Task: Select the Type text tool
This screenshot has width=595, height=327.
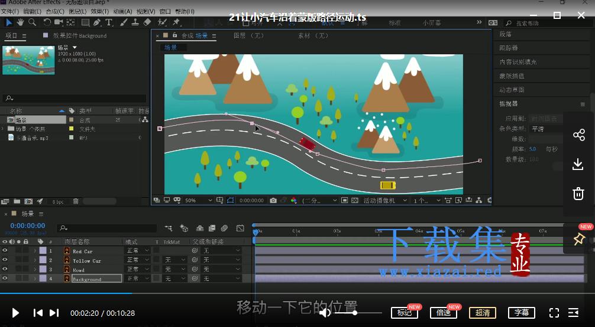Action: point(109,22)
